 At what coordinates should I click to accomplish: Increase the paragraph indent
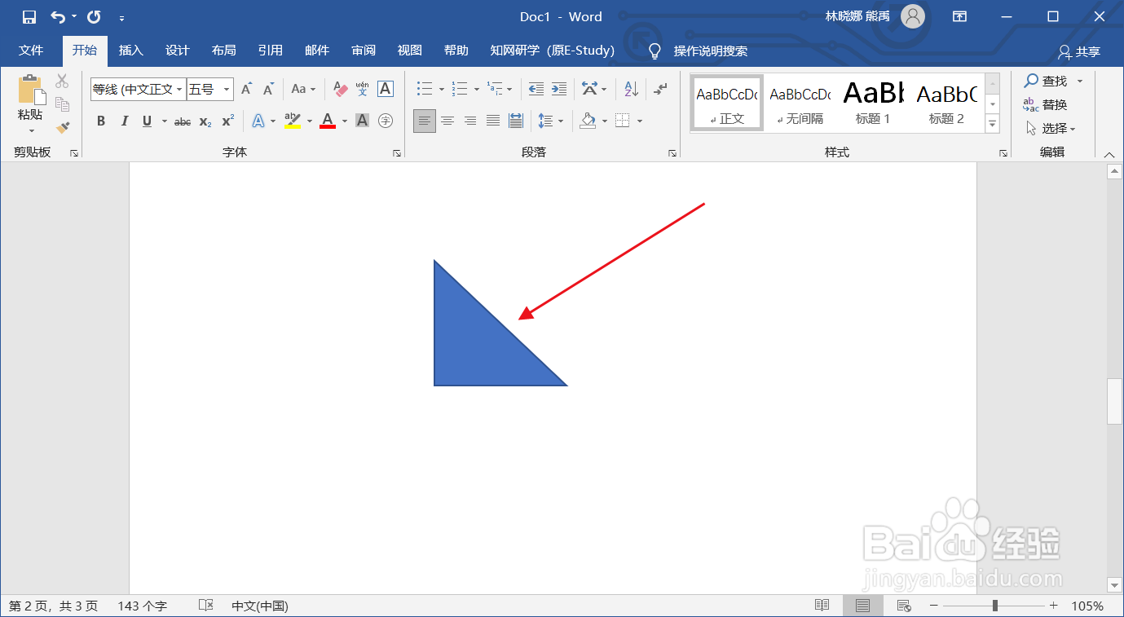click(x=558, y=89)
